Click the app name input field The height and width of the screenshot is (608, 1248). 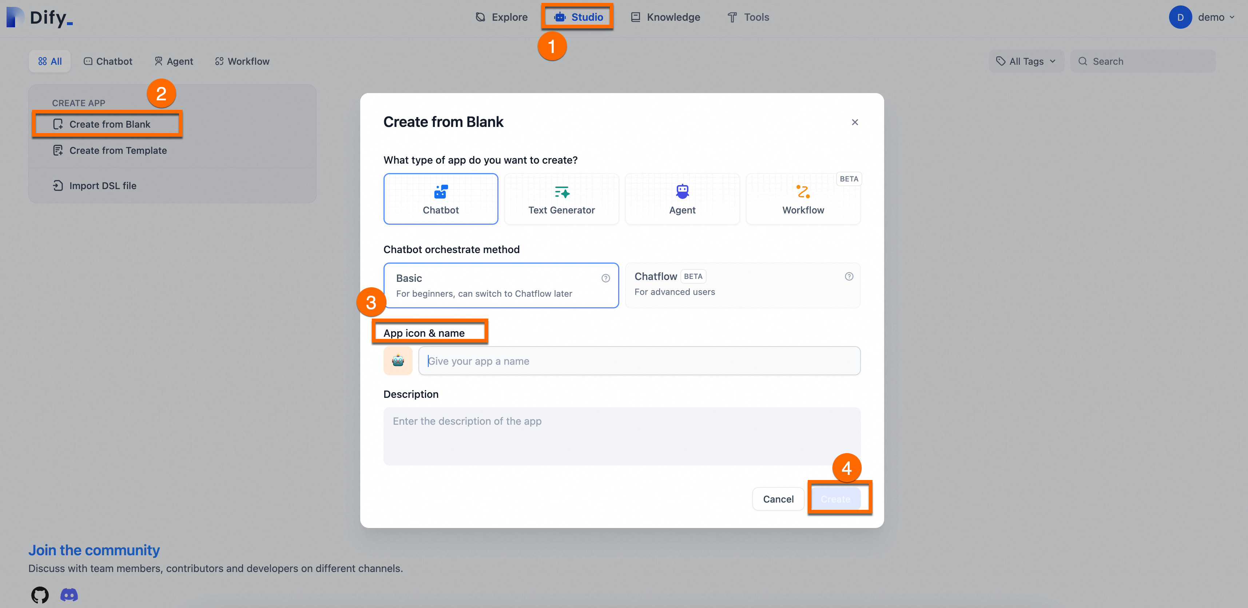(x=639, y=361)
